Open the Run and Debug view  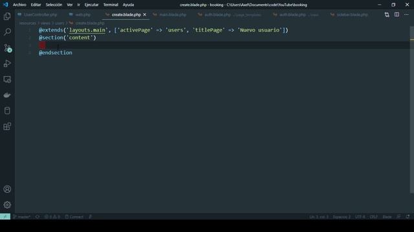pos(7,64)
